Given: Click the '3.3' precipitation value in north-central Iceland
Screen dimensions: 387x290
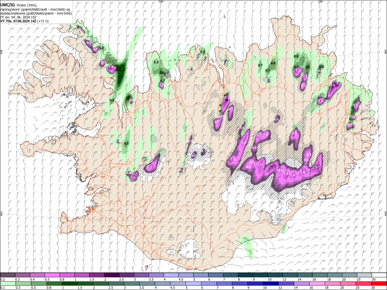Looking at the screenshot, I should pyautogui.click(x=226, y=98).
